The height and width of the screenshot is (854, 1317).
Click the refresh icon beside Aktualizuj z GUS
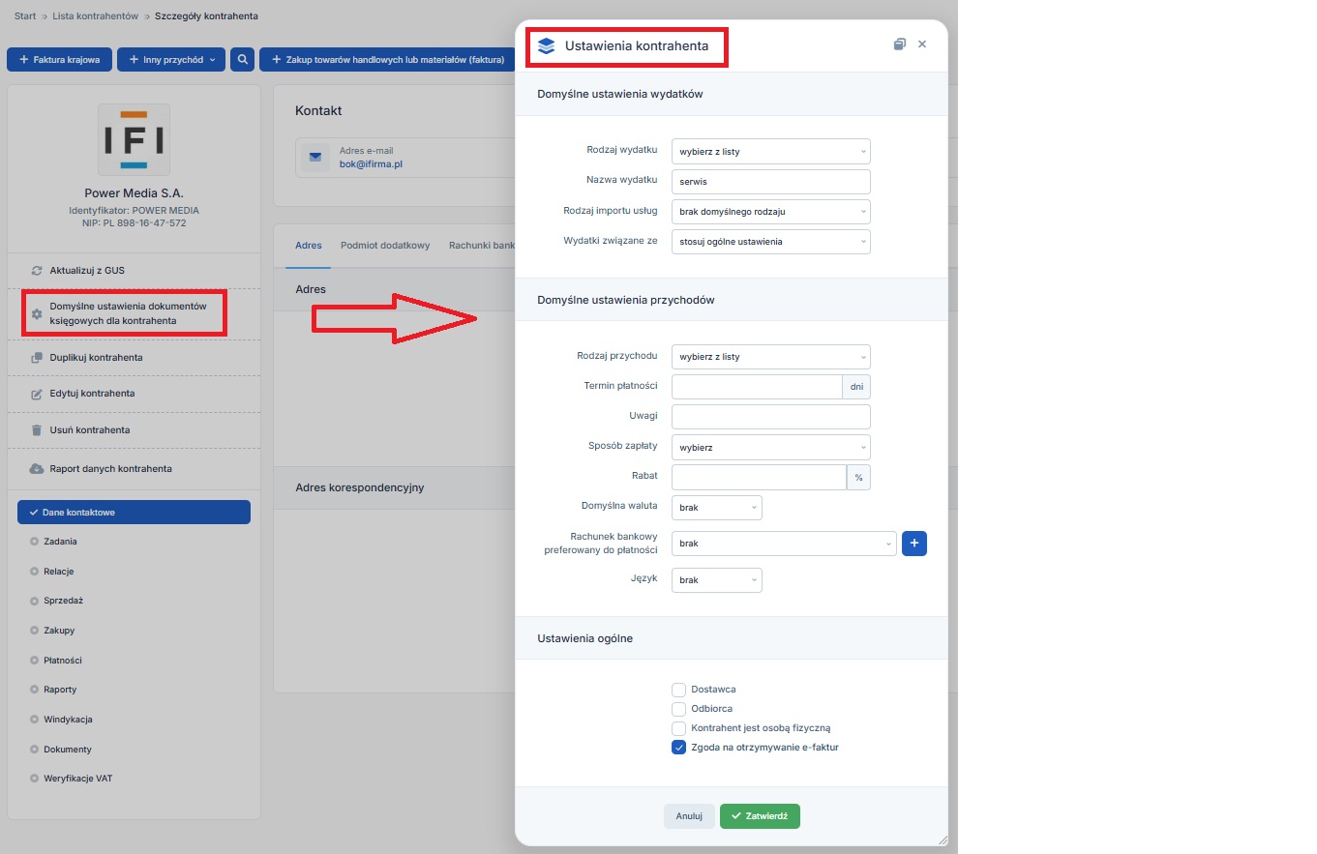(37, 271)
